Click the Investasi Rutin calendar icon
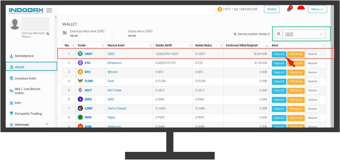 [x=12, y=78]
